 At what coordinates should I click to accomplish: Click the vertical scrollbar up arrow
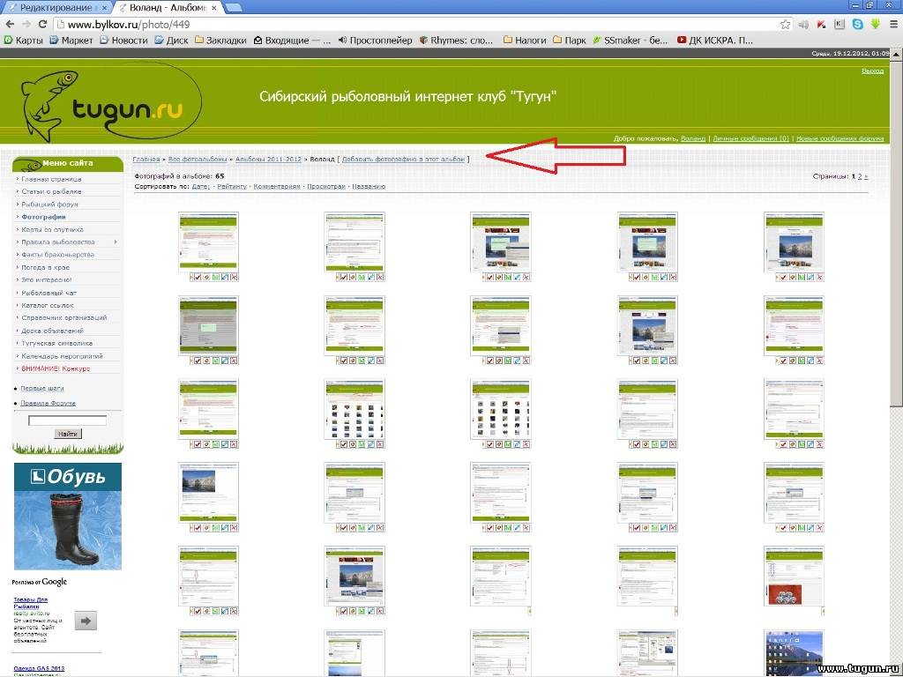pyautogui.click(x=897, y=53)
